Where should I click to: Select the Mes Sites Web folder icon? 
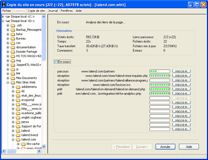point(13,82)
